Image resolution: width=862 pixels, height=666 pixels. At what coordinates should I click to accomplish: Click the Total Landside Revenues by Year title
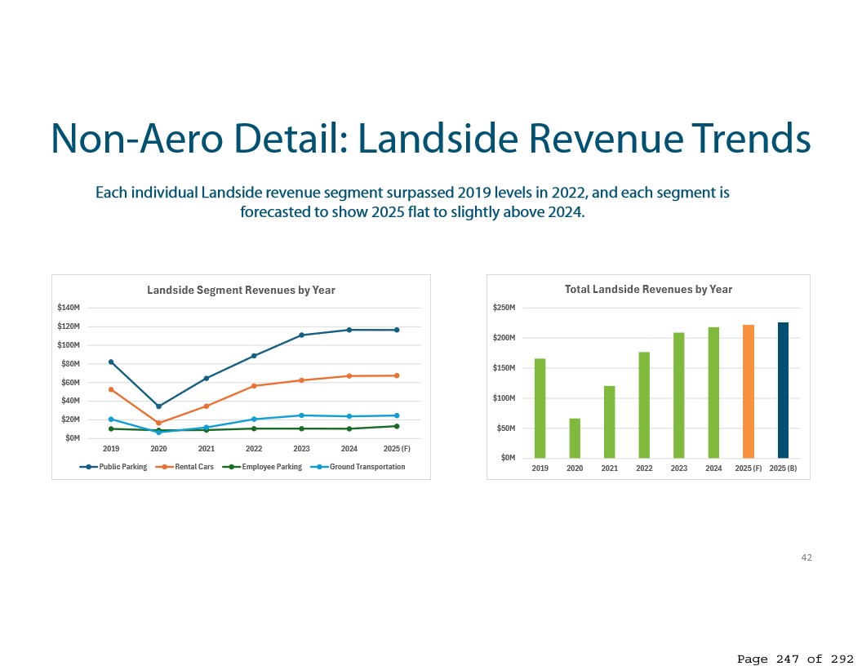coord(648,290)
